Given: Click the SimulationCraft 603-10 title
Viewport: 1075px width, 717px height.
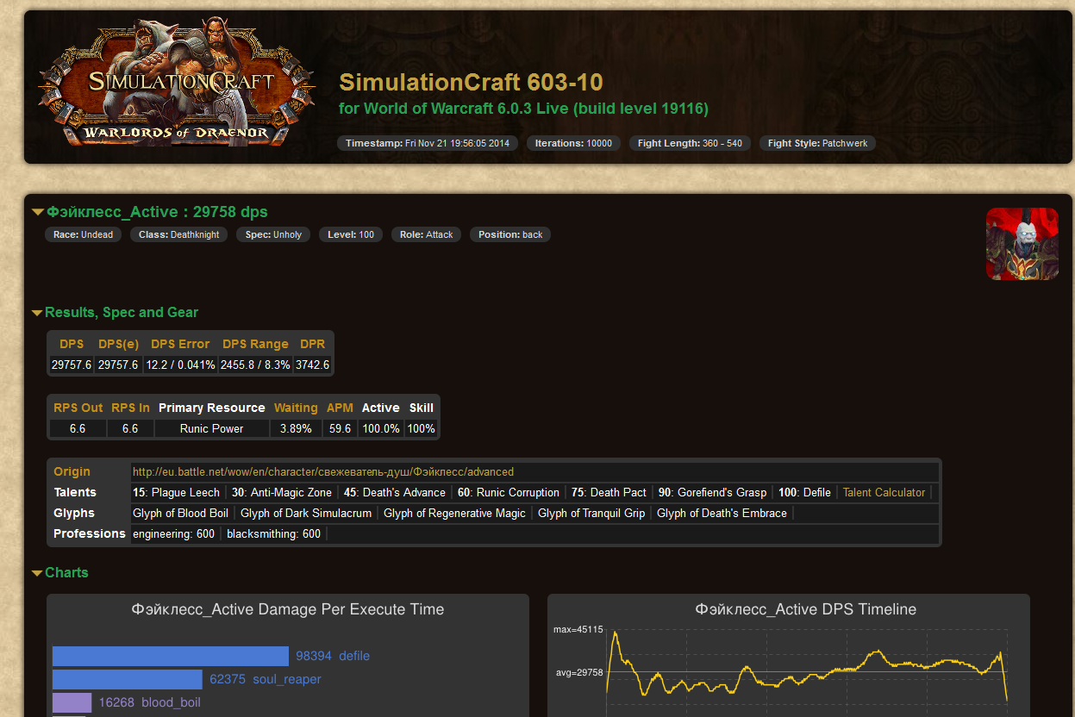Looking at the screenshot, I should (x=471, y=83).
